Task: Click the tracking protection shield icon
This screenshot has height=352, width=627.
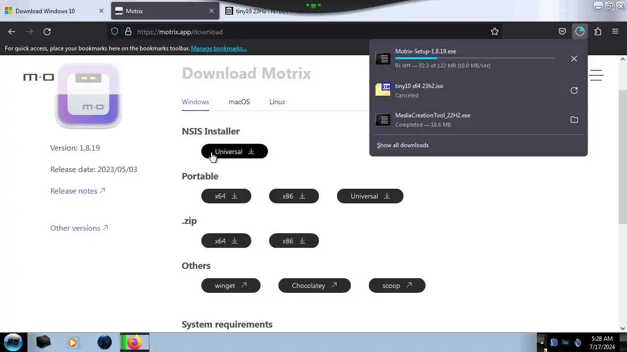Action: (115, 31)
